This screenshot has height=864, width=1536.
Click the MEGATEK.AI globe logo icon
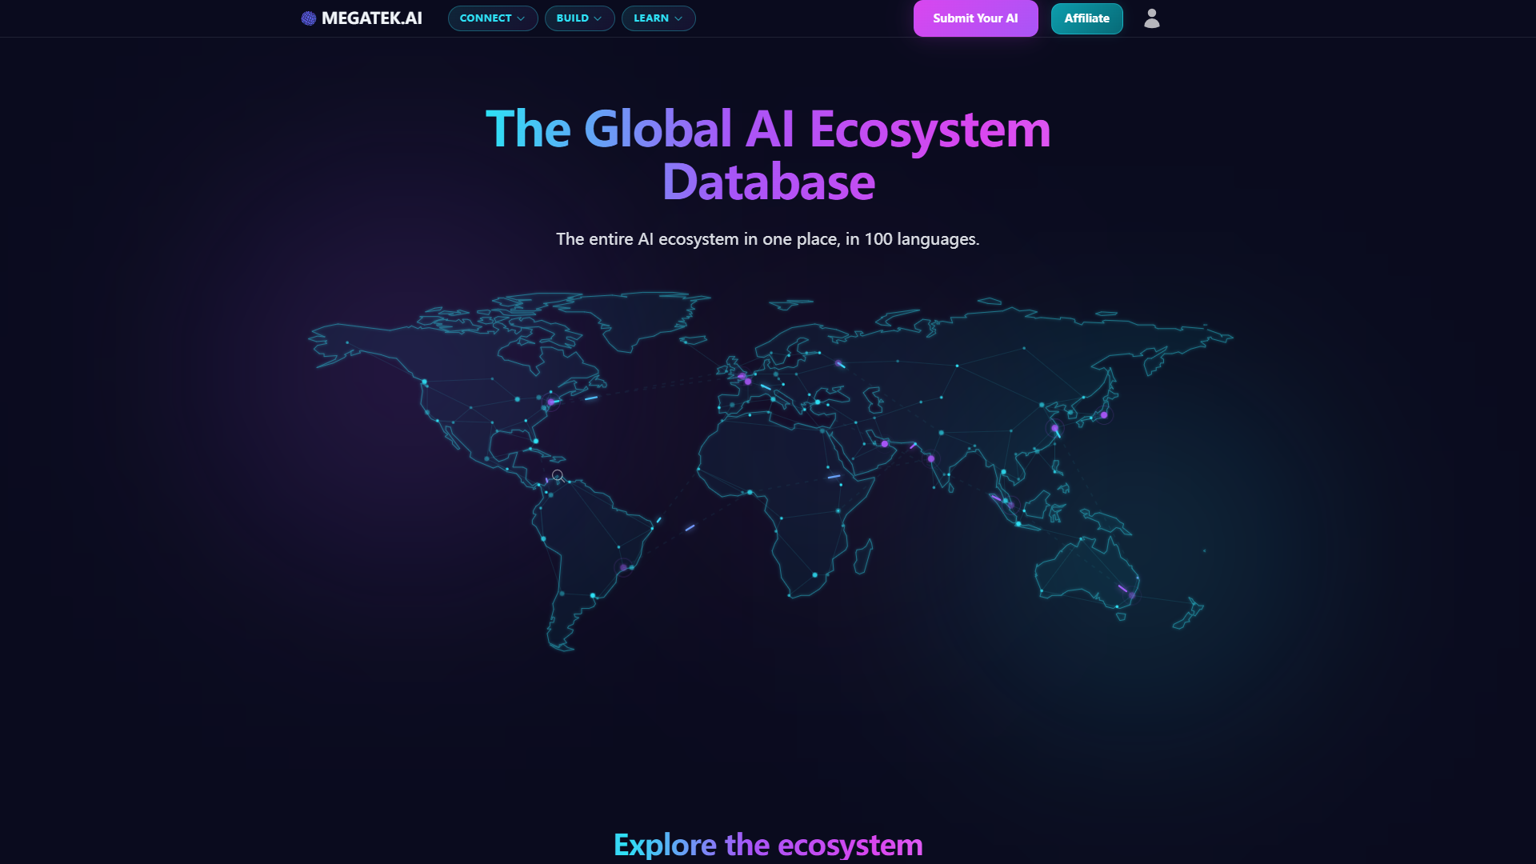pos(309,18)
